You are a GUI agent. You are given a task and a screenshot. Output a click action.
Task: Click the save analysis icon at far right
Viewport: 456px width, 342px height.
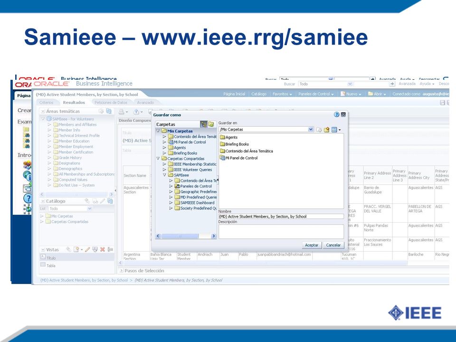442,103
